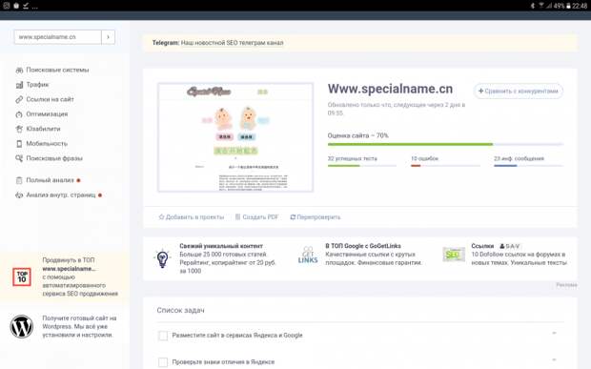The image size is (591, 369).
Task: Expand the Проверьте знаки отличия task arrow
Action: click(x=554, y=360)
